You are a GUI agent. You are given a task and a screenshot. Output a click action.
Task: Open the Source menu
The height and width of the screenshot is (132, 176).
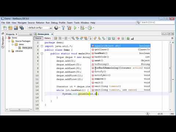pos(31,23)
